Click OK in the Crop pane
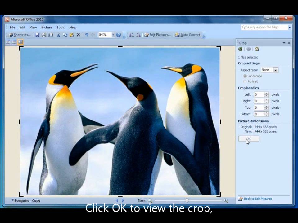 tap(249, 139)
